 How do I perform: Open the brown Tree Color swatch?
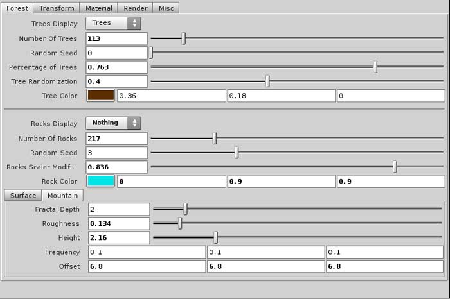(x=101, y=96)
